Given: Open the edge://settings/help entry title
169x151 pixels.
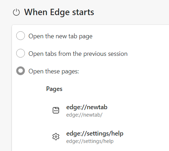Looking at the screenshot, I should coord(95,133).
